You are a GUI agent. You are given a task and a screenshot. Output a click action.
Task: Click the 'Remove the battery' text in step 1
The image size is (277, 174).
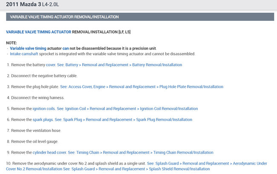coord(28,65)
